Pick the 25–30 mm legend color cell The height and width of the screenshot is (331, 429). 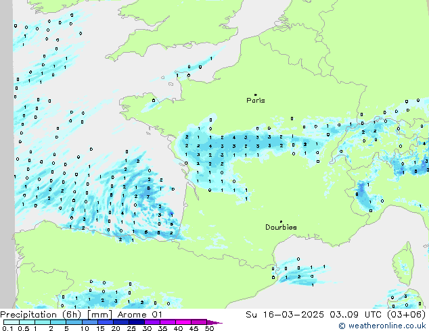pos(137,322)
